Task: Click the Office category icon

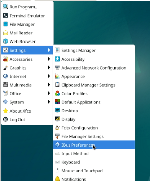Action: tap(5, 93)
